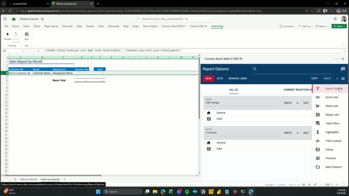This screenshot has width=349, height=196.
Task: Open the Share button dropdown
Action: 339,26
